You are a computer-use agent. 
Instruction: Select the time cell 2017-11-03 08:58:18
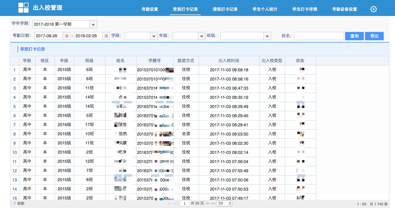229,70
